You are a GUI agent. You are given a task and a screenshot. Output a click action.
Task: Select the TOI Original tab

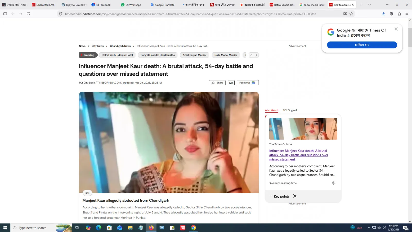click(x=290, y=110)
